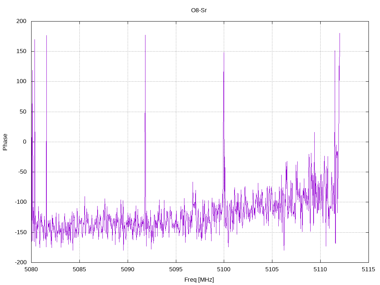Click the 5100 x-axis tick label
380x285 pixels.
click(224, 269)
